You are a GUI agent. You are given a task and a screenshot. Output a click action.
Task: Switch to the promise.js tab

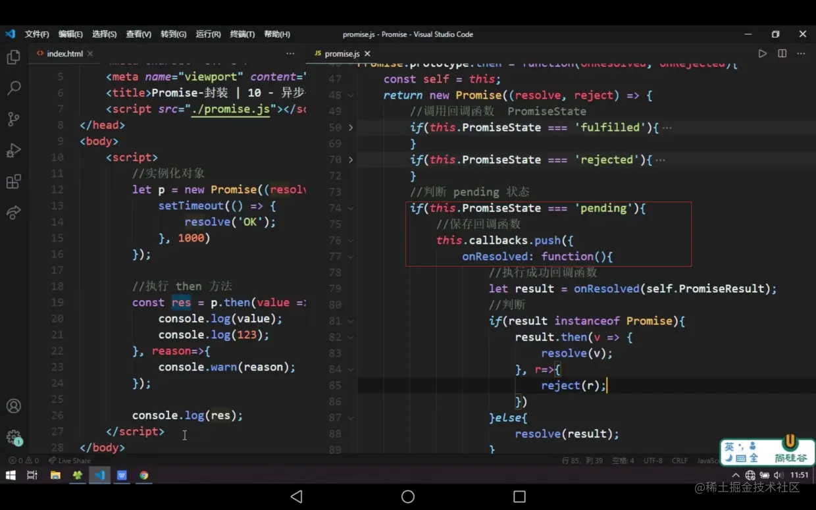(342, 54)
